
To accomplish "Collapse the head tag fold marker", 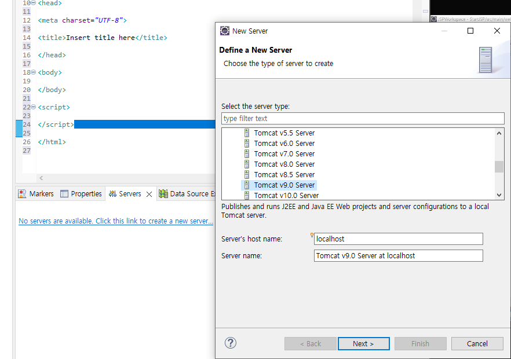I will click(x=33, y=3).
